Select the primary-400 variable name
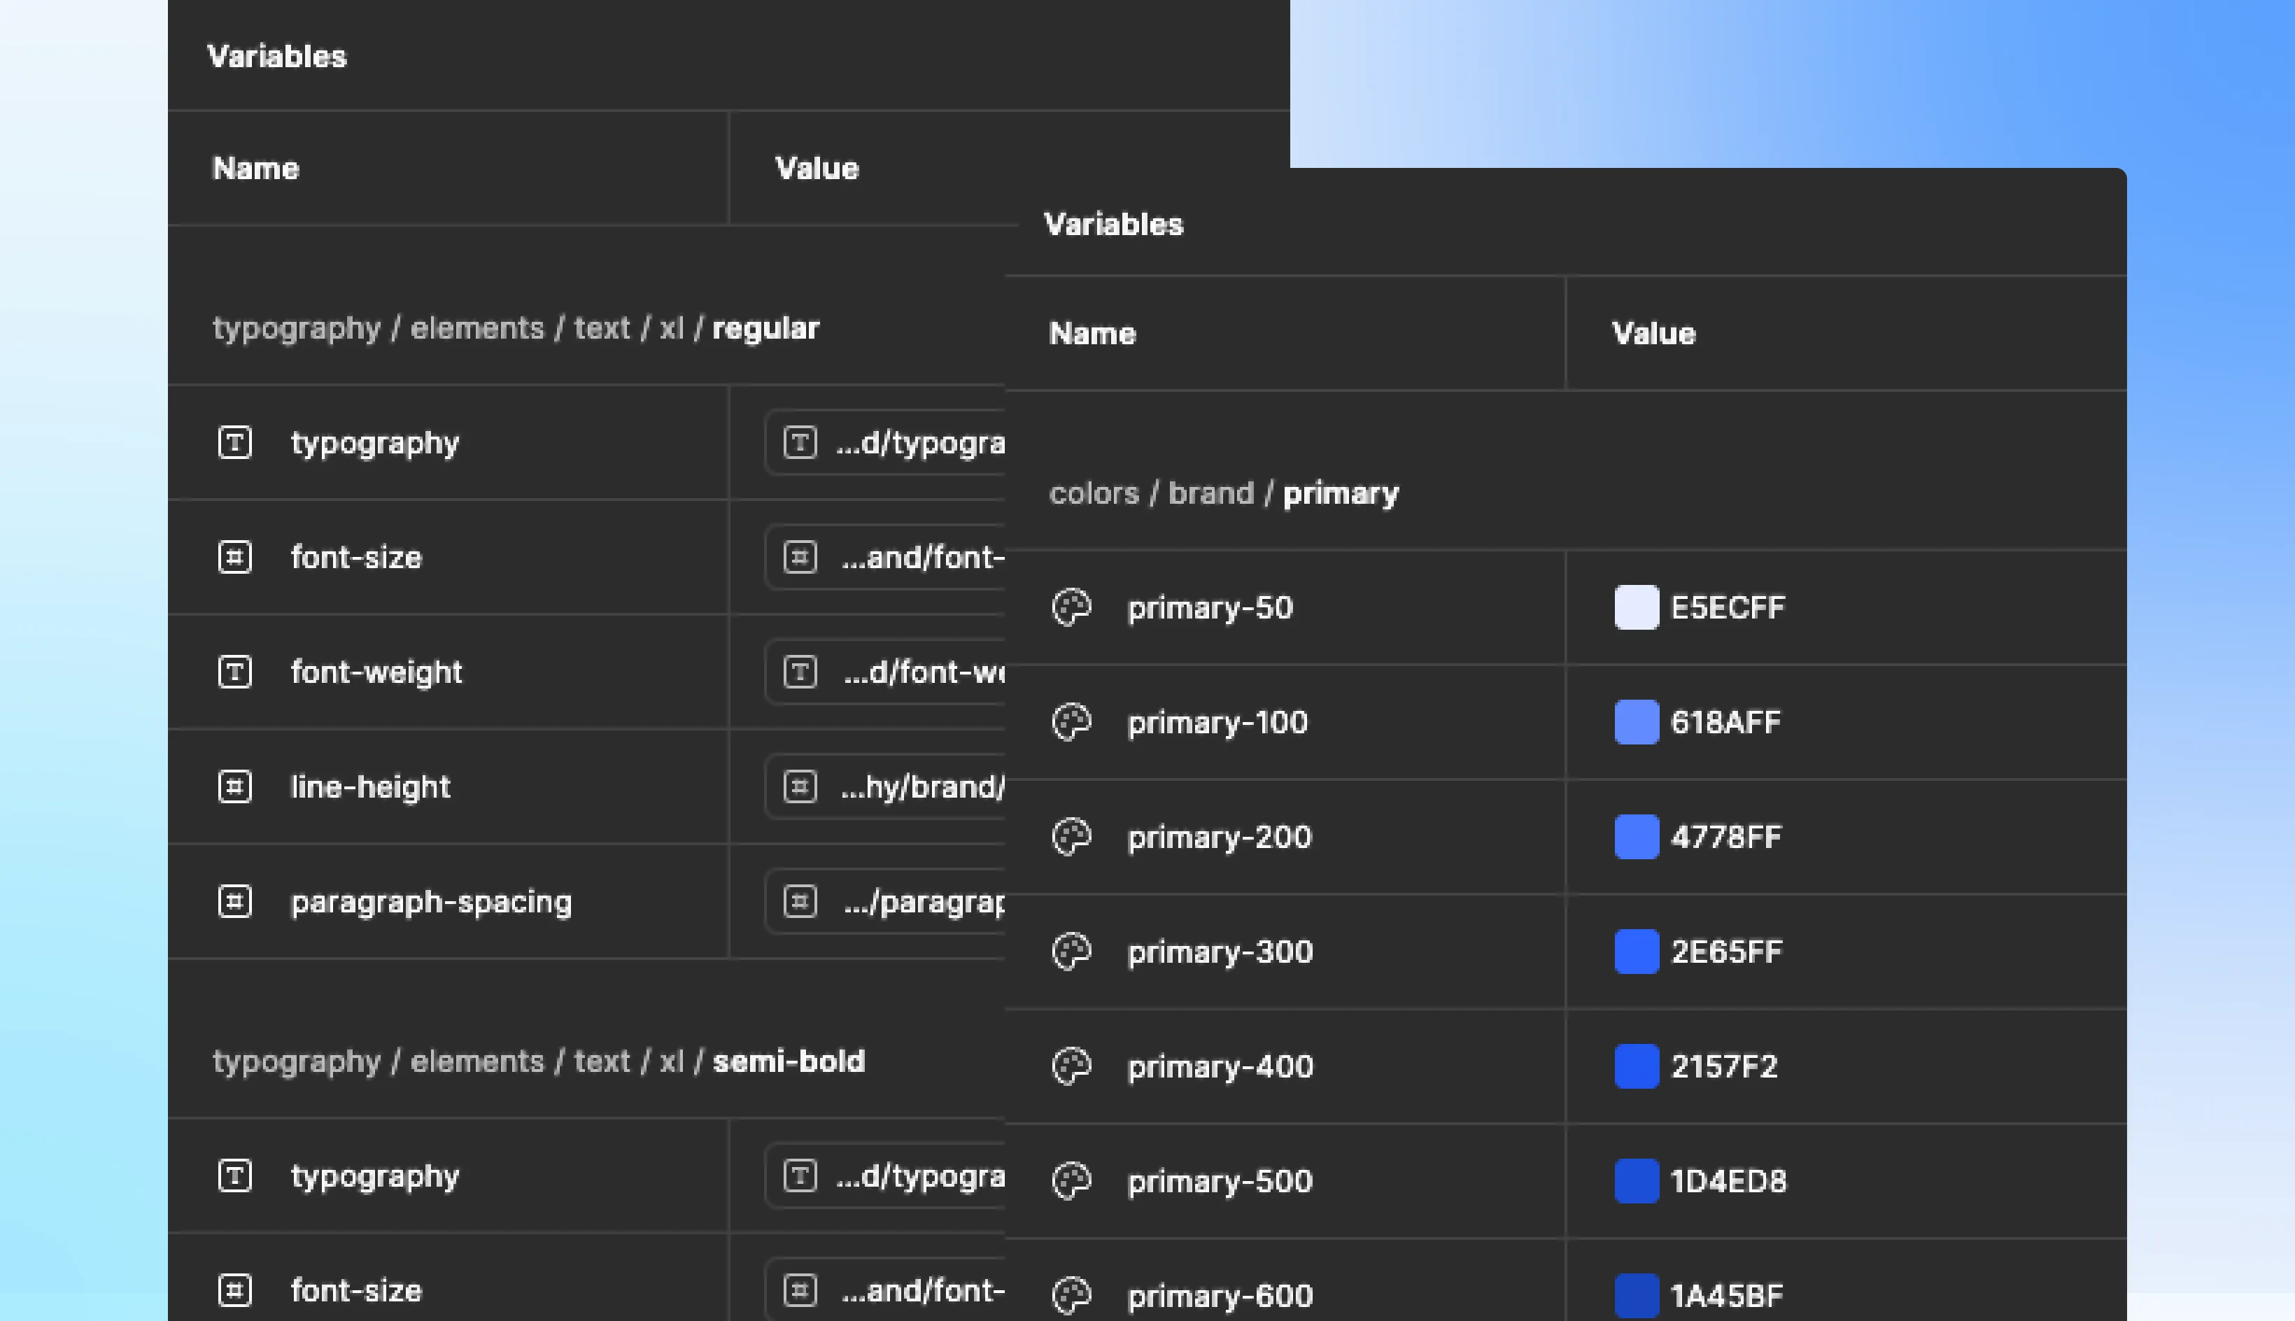This screenshot has width=2295, height=1321. point(1220,1067)
